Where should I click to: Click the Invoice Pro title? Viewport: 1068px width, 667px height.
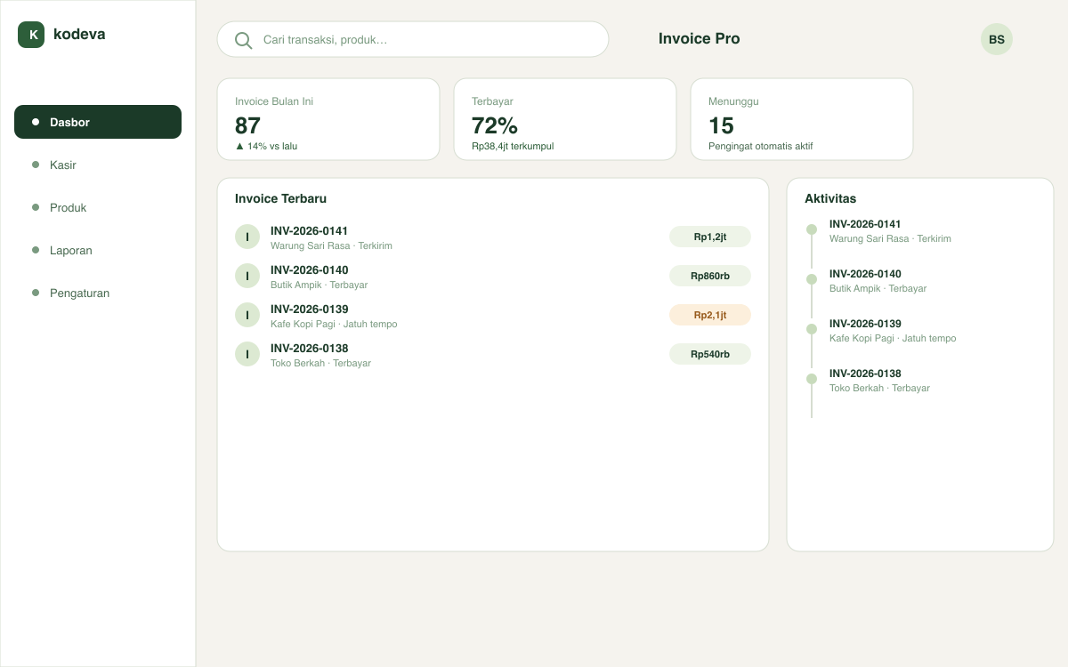click(700, 38)
